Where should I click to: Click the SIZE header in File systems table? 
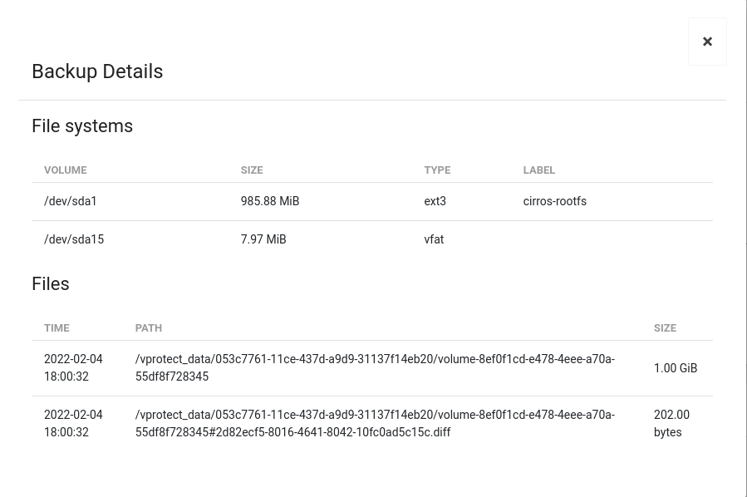pos(252,170)
